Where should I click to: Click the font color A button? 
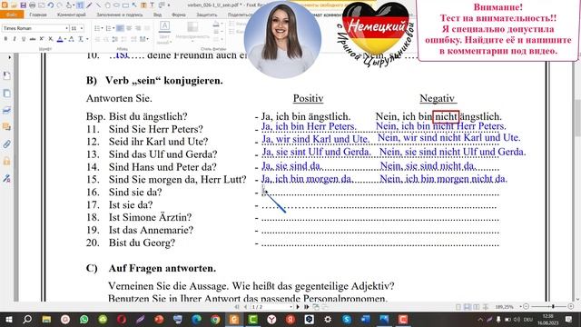(x=60, y=39)
